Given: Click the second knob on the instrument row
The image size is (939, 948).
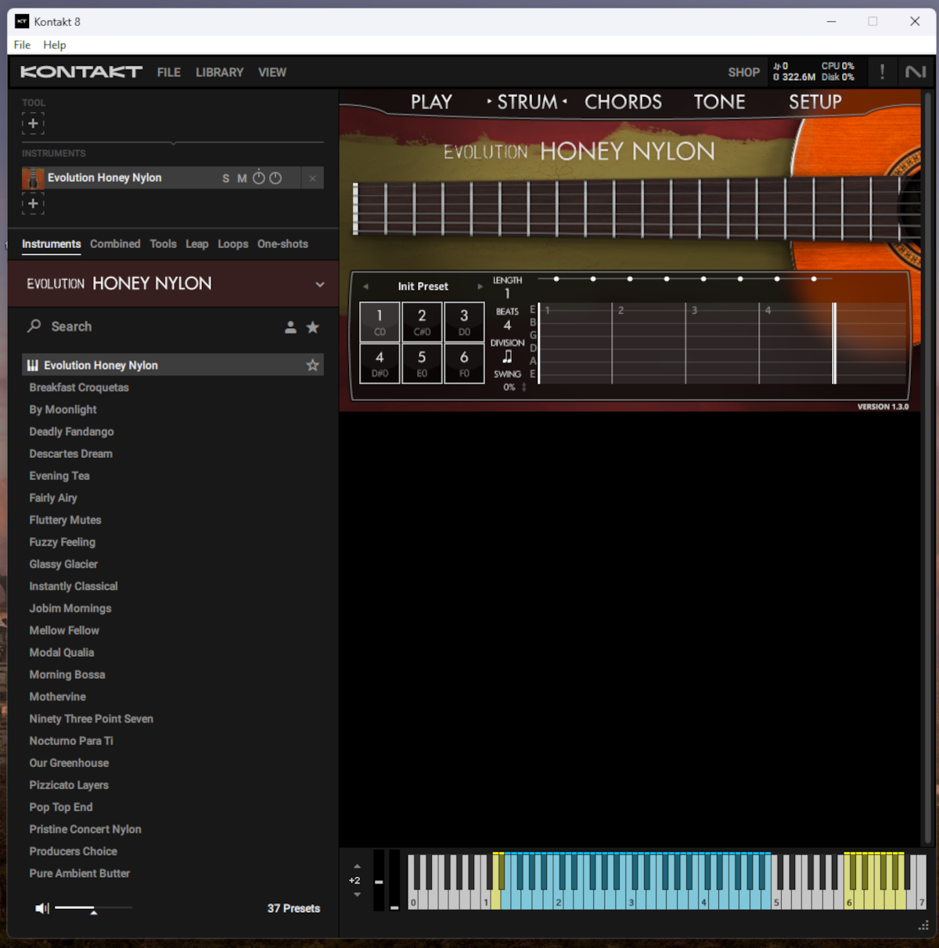Looking at the screenshot, I should [x=275, y=178].
